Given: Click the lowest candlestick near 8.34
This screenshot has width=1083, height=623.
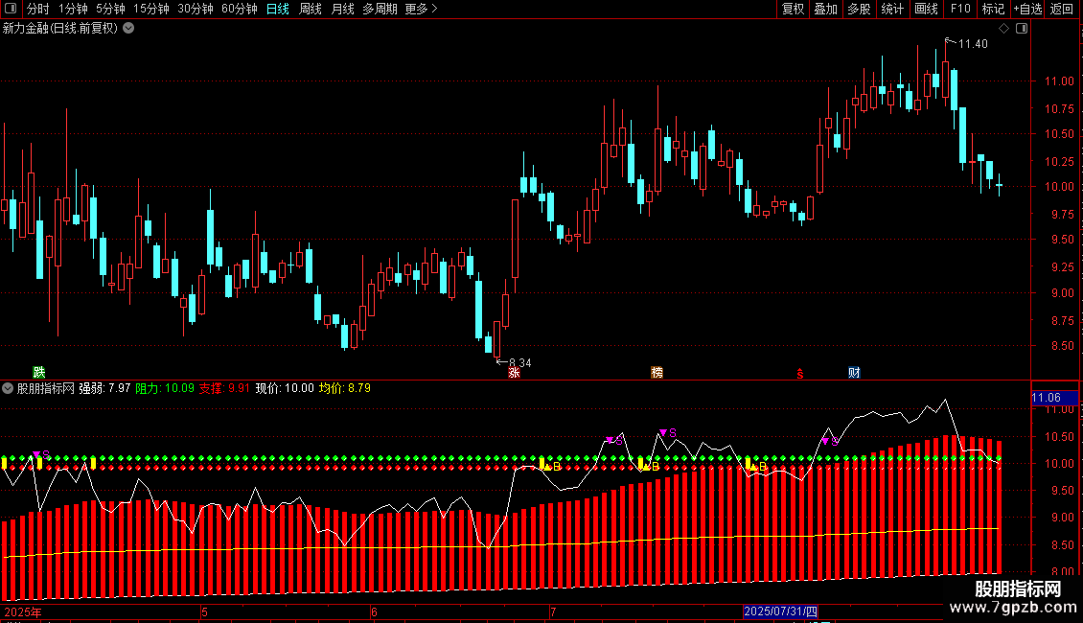Looking at the screenshot, I should point(496,340).
